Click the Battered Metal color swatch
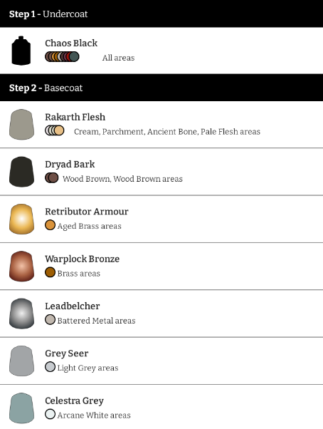The height and width of the screenshot is (429, 323). tap(50, 319)
